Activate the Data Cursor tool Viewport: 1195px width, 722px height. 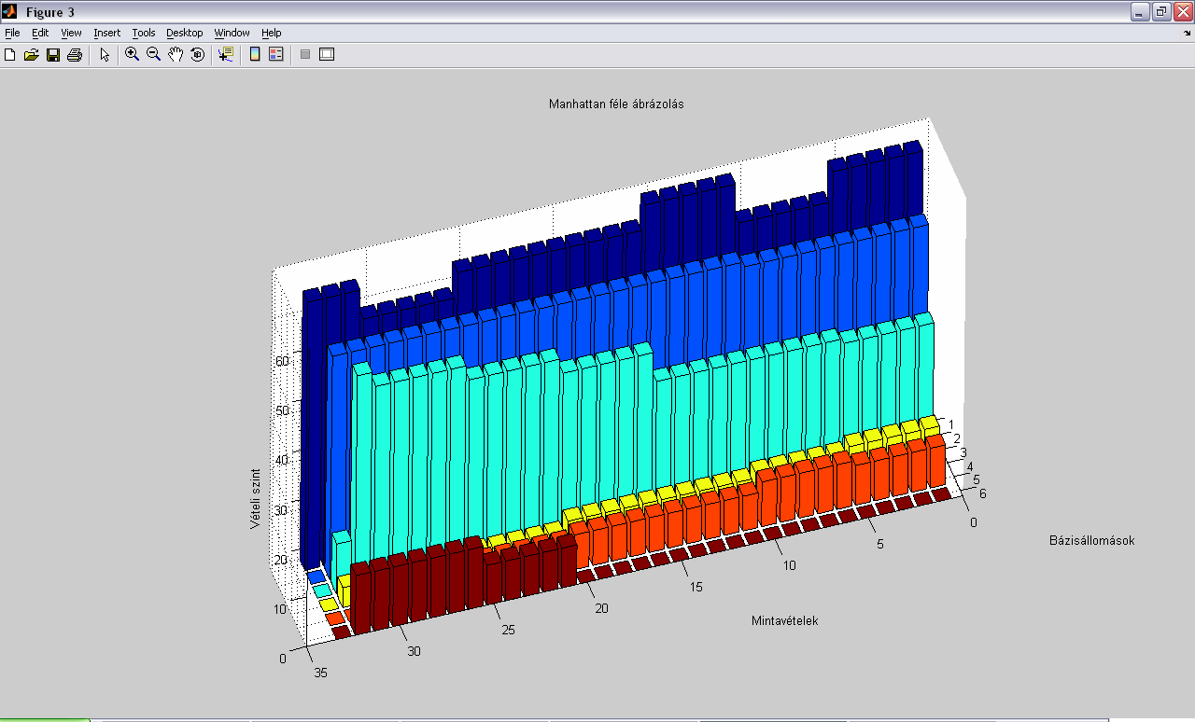pos(226,55)
